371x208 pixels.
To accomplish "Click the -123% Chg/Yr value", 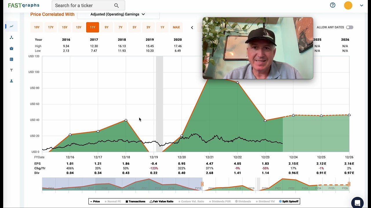I will coord(154,168).
